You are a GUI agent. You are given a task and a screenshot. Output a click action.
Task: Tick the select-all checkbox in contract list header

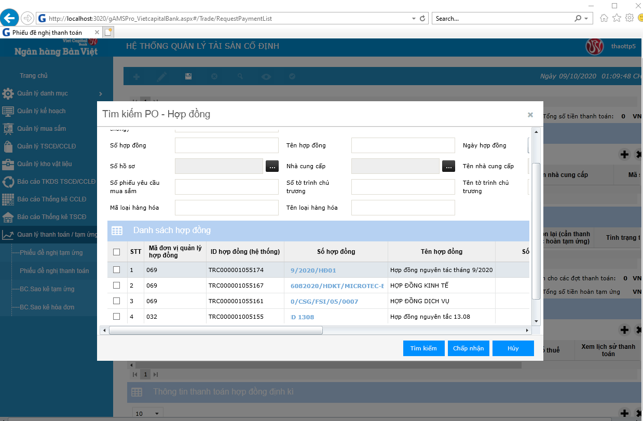click(x=116, y=252)
